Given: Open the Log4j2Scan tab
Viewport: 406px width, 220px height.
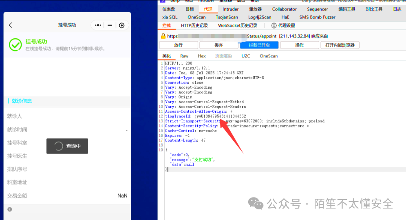Looking at the screenshot, I should coord(260,17).
